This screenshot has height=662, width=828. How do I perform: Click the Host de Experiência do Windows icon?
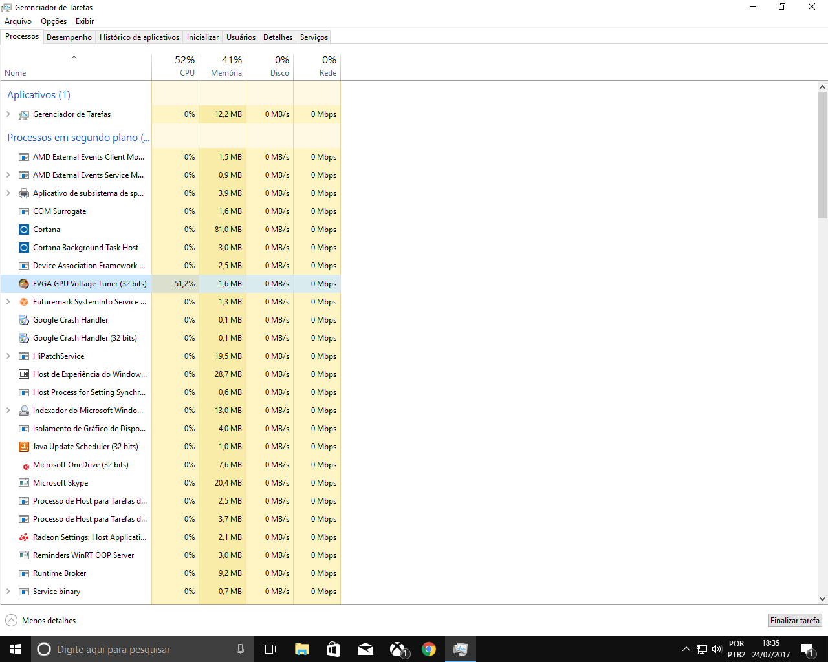click(24, 374)
